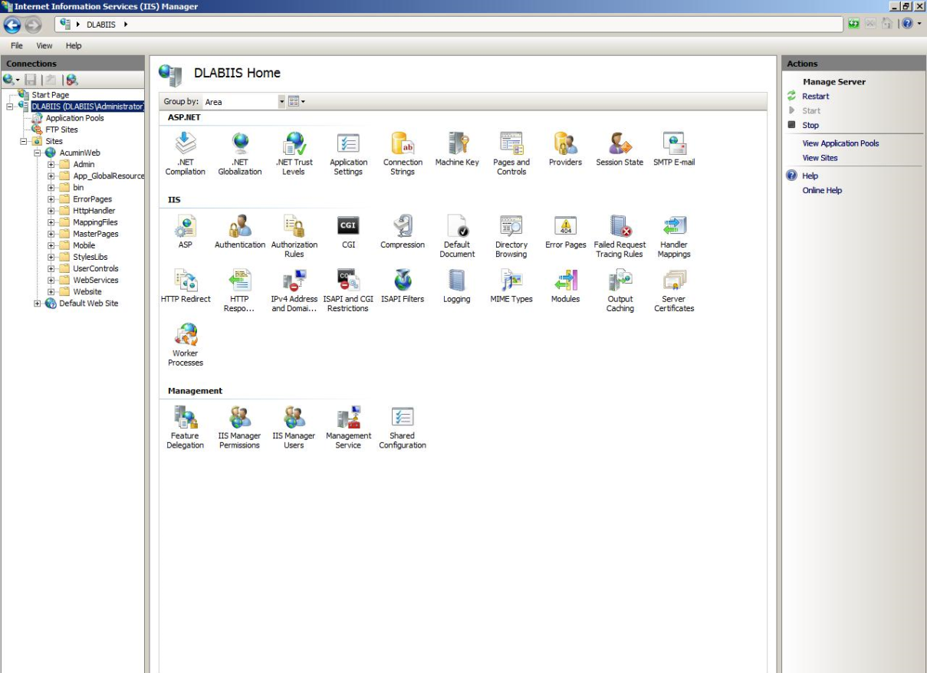Click the Help link in Actions
The image size is (927, 673).
(810, 176)
